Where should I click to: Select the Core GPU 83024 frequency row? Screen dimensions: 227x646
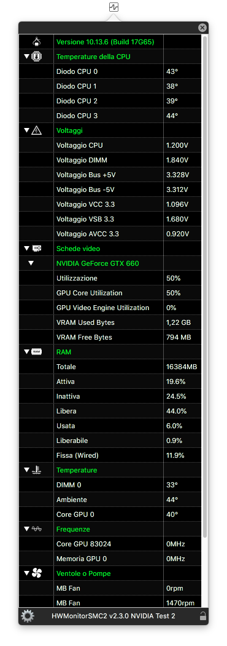pyautogui.click(x=110, y=544)
